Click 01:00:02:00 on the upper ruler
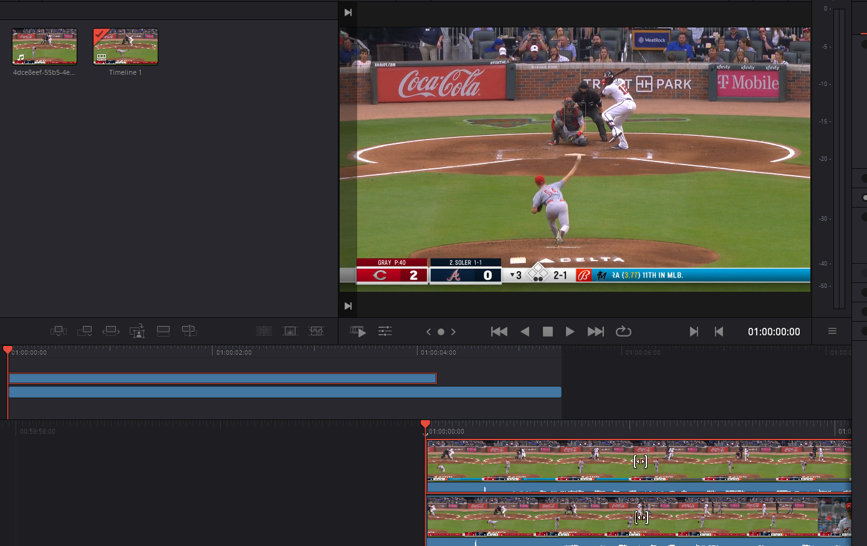This screenshot has width=867, height=546. tap(234, 352)
